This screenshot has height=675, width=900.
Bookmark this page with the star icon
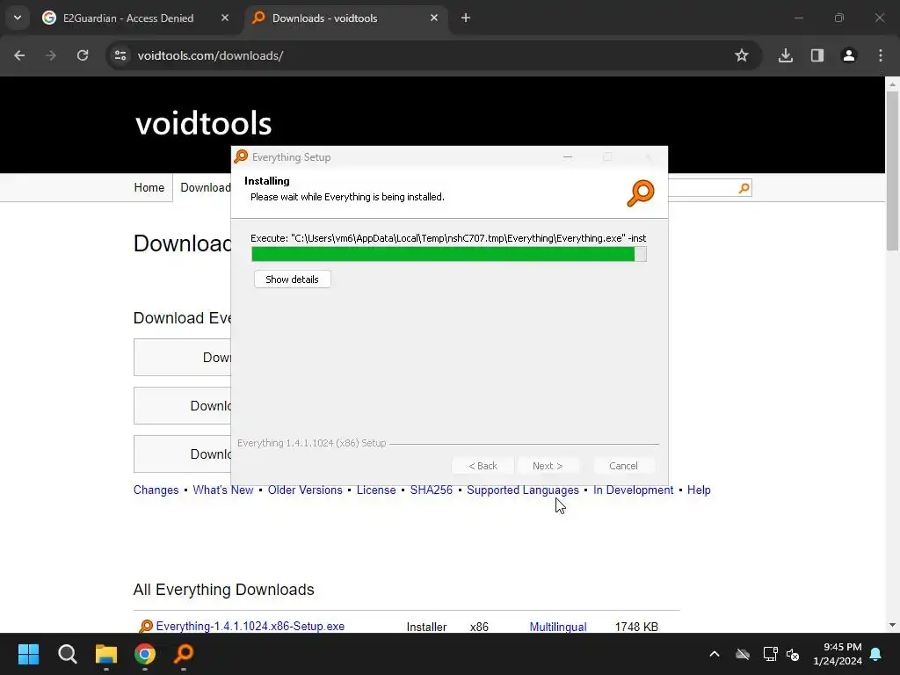[742, 55]
